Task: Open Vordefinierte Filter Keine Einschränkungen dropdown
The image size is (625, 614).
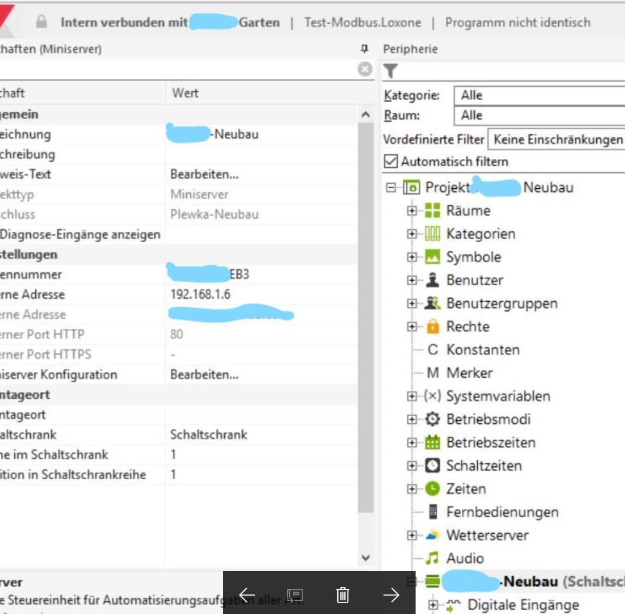Action: (556, 139)
